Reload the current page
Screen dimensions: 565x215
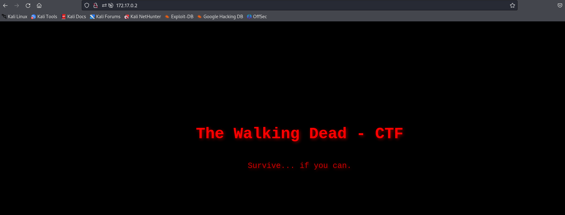click(x=28, y=6)
